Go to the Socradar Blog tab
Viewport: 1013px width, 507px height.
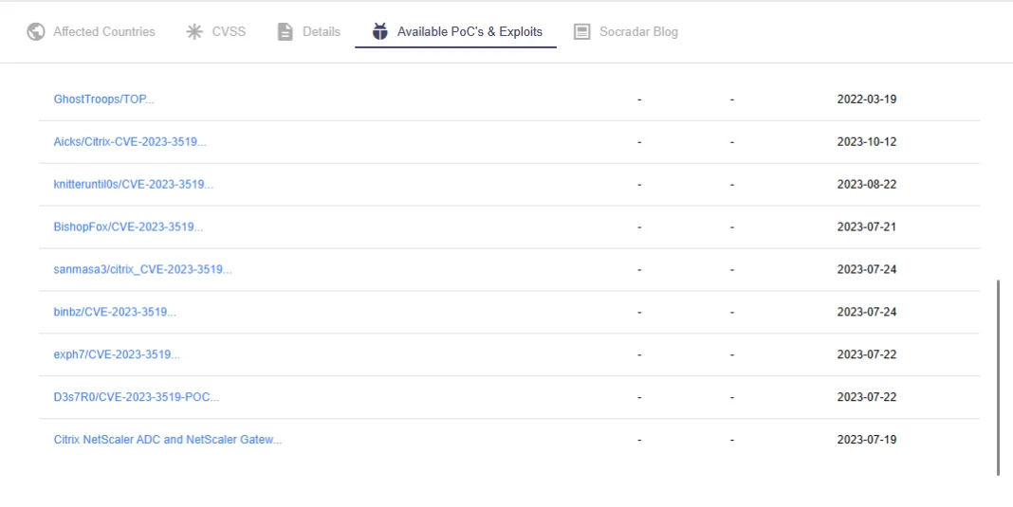626,31
